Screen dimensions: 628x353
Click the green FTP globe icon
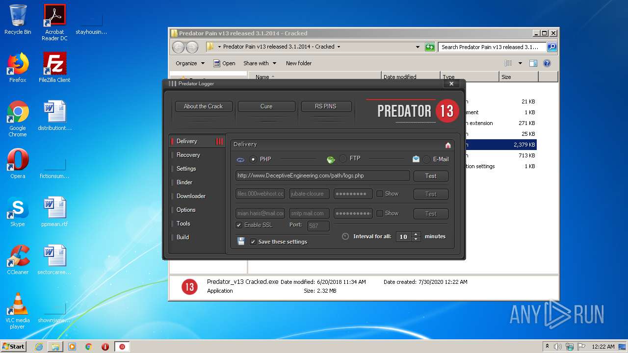tap(331, 159)
